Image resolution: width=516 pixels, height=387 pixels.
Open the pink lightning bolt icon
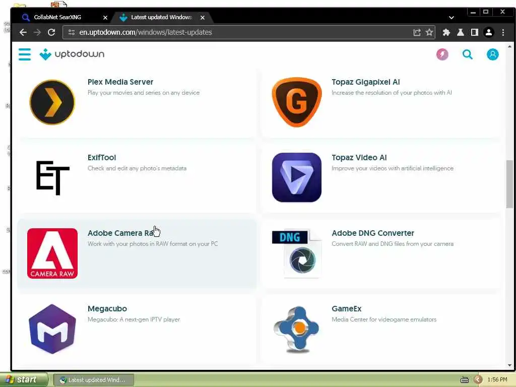[442, 54]
